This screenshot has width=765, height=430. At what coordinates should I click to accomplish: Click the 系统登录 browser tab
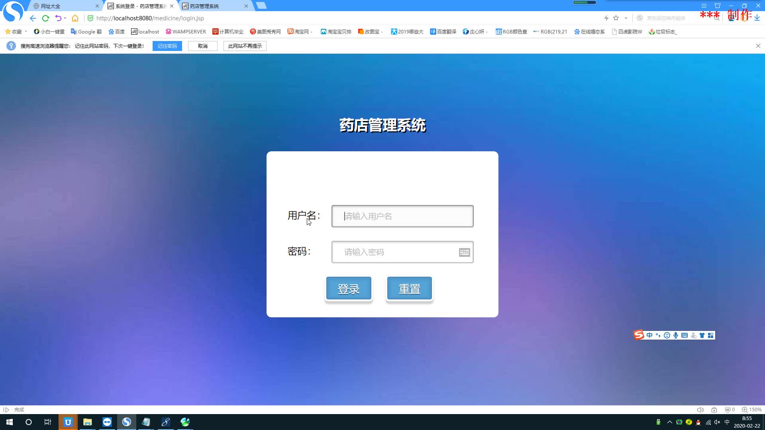pyautogui.click(x=139, y=6)
